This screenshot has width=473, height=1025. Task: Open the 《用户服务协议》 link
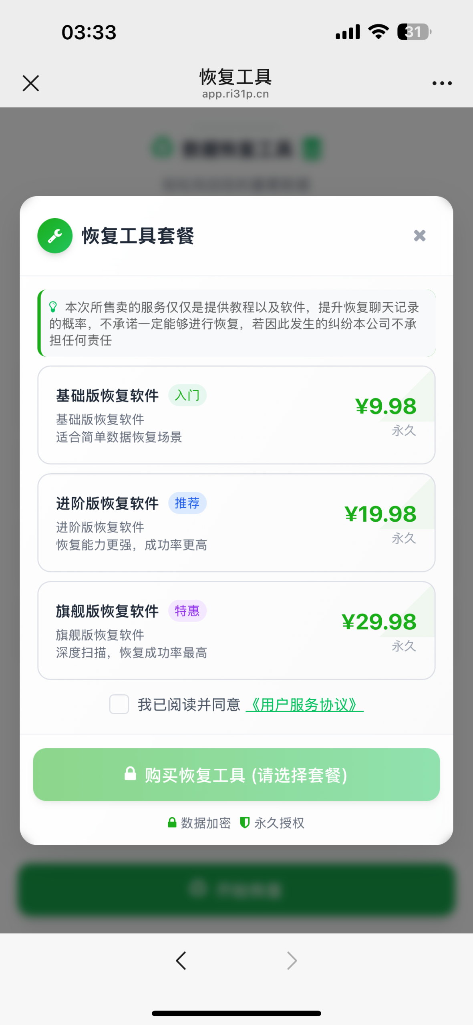point(304,705)
